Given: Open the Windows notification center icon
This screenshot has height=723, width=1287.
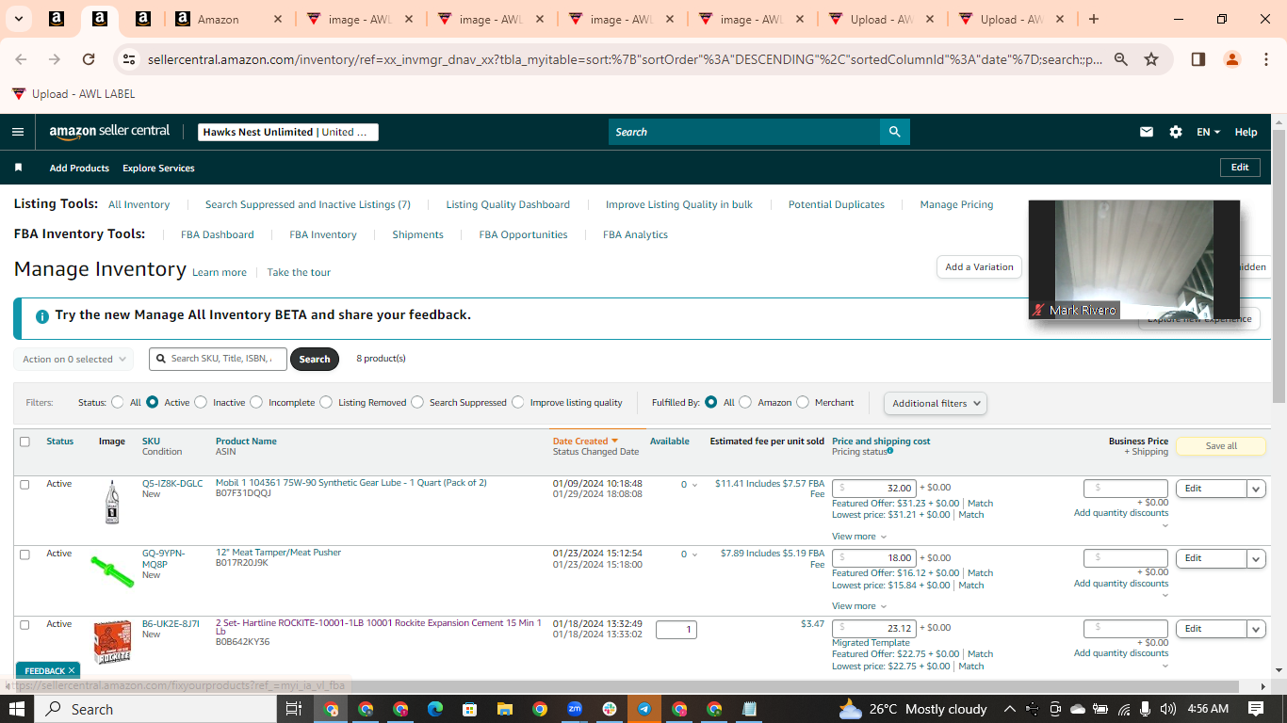Looking at the screenshot, I should (1256, 709).
